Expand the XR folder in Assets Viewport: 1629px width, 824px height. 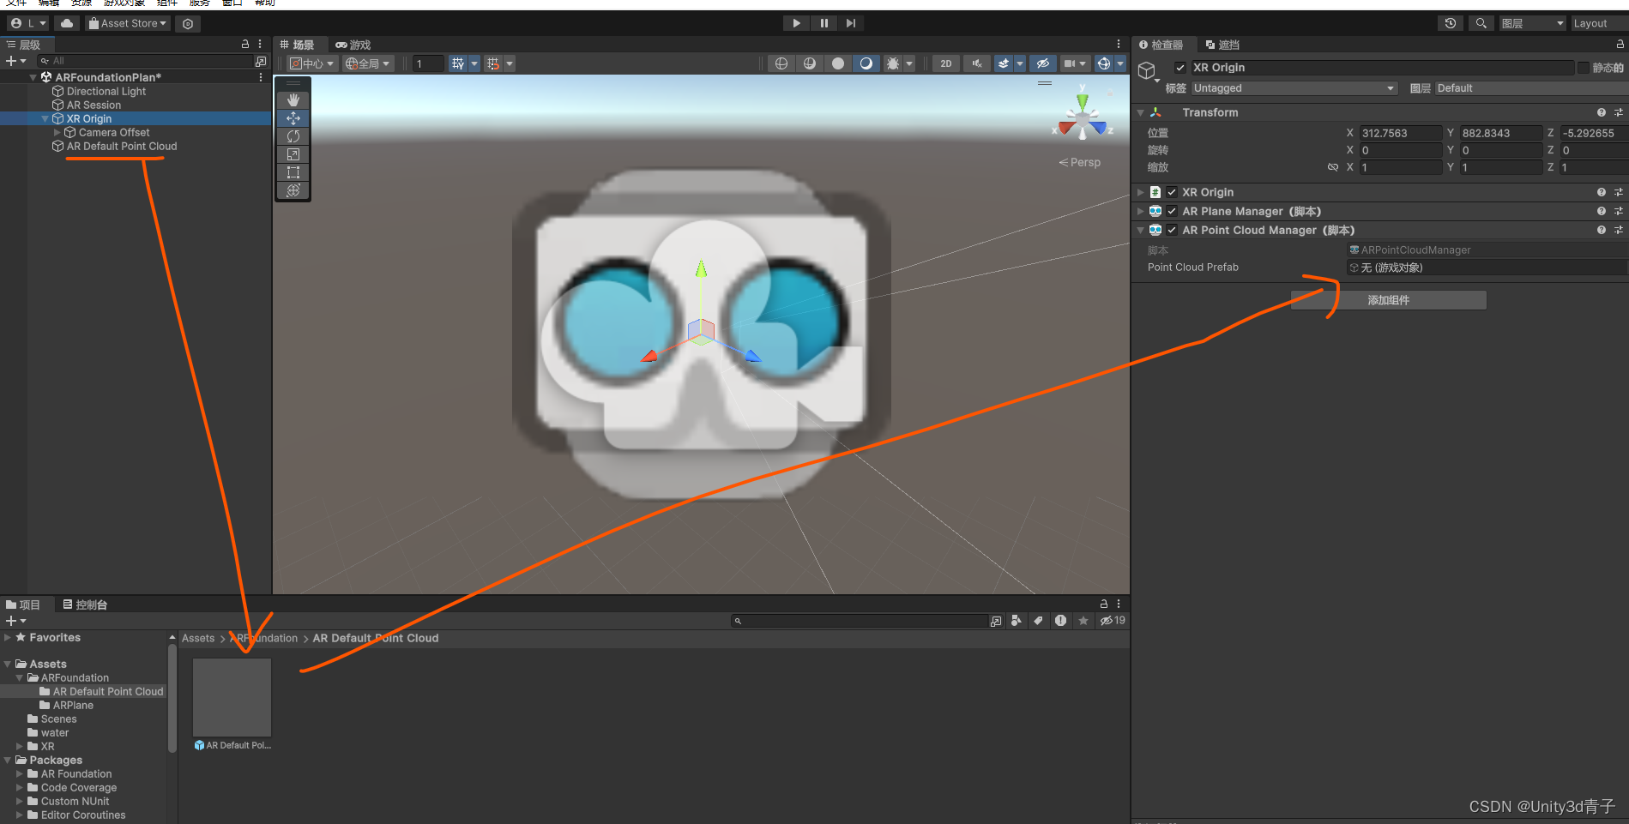click(20, 747)
